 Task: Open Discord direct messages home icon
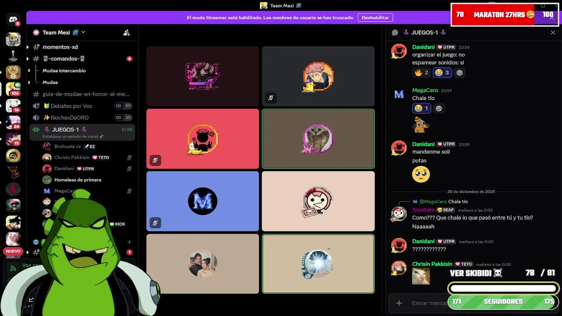(x=13, y=19)
